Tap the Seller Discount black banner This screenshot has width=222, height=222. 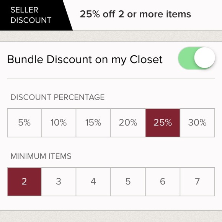point(33,15)
